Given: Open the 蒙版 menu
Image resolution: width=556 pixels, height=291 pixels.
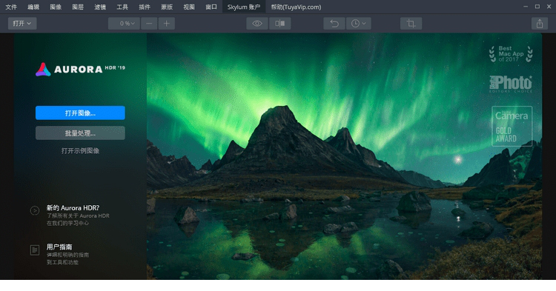Looking at the screenshot, I should point(167,7).
